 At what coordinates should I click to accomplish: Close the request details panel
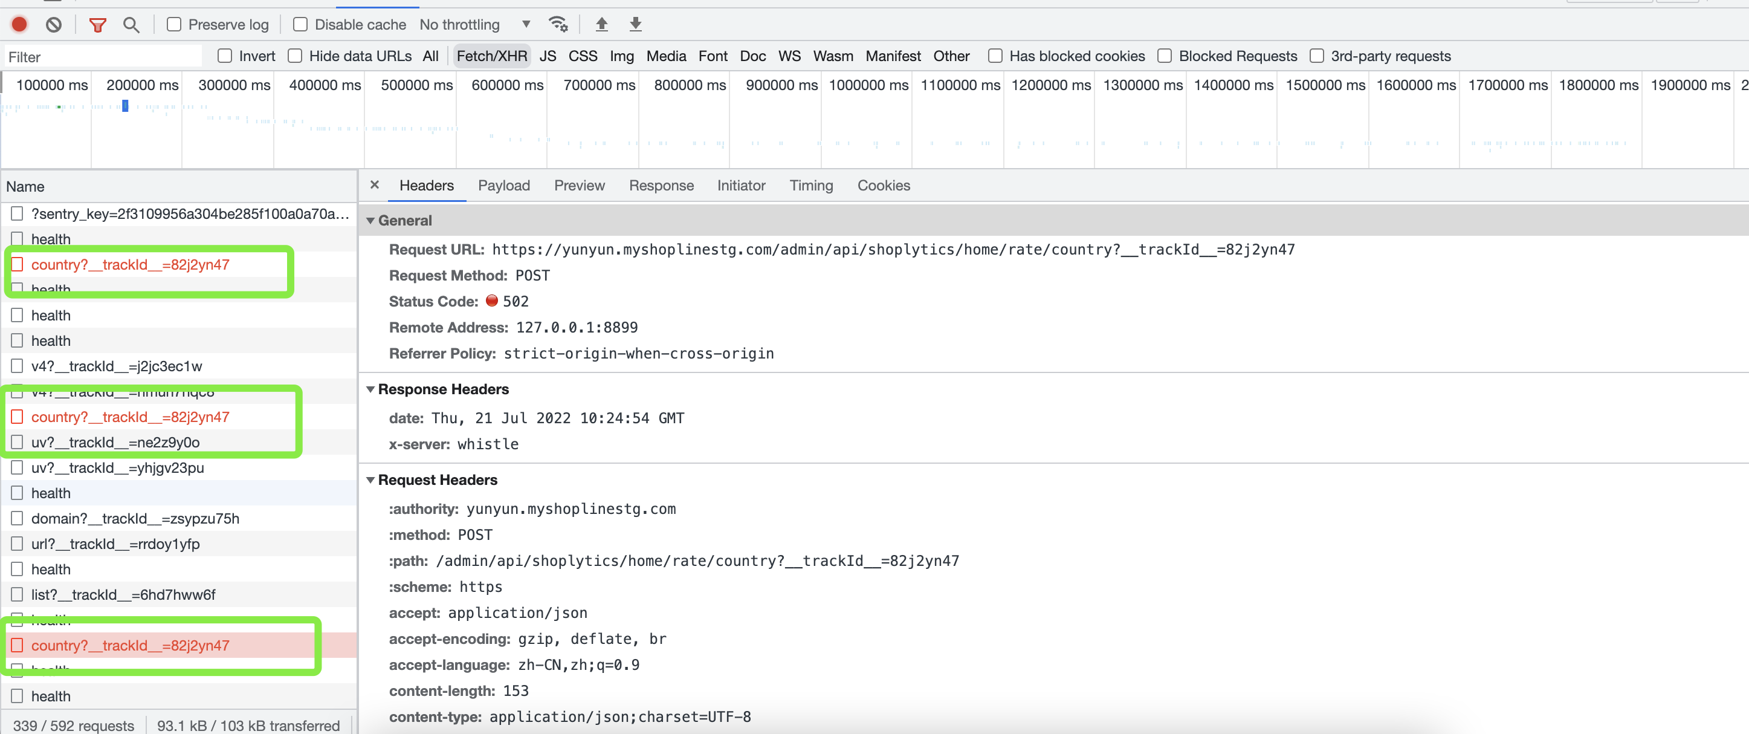click(374, 186)
